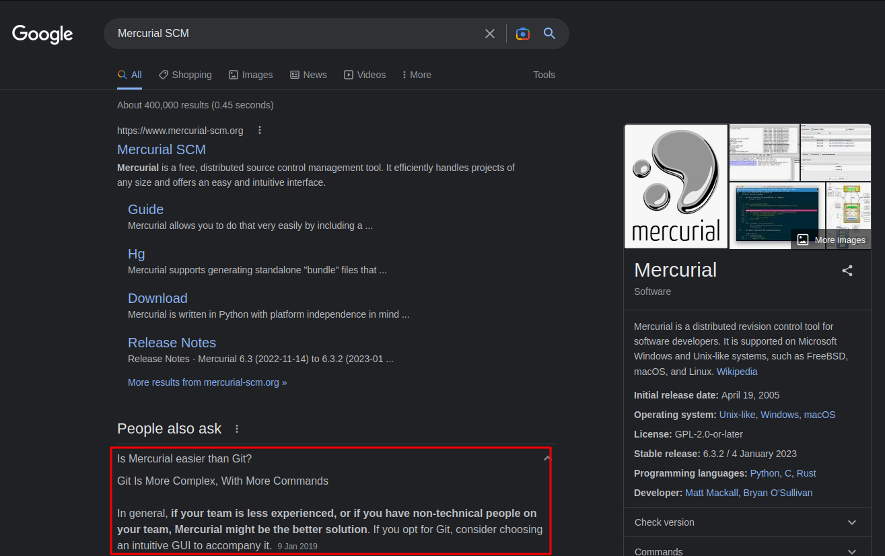Switch to the Shopping tab
Image resolution: width=885 pixels, height=556 pixels.
point(185,75)
